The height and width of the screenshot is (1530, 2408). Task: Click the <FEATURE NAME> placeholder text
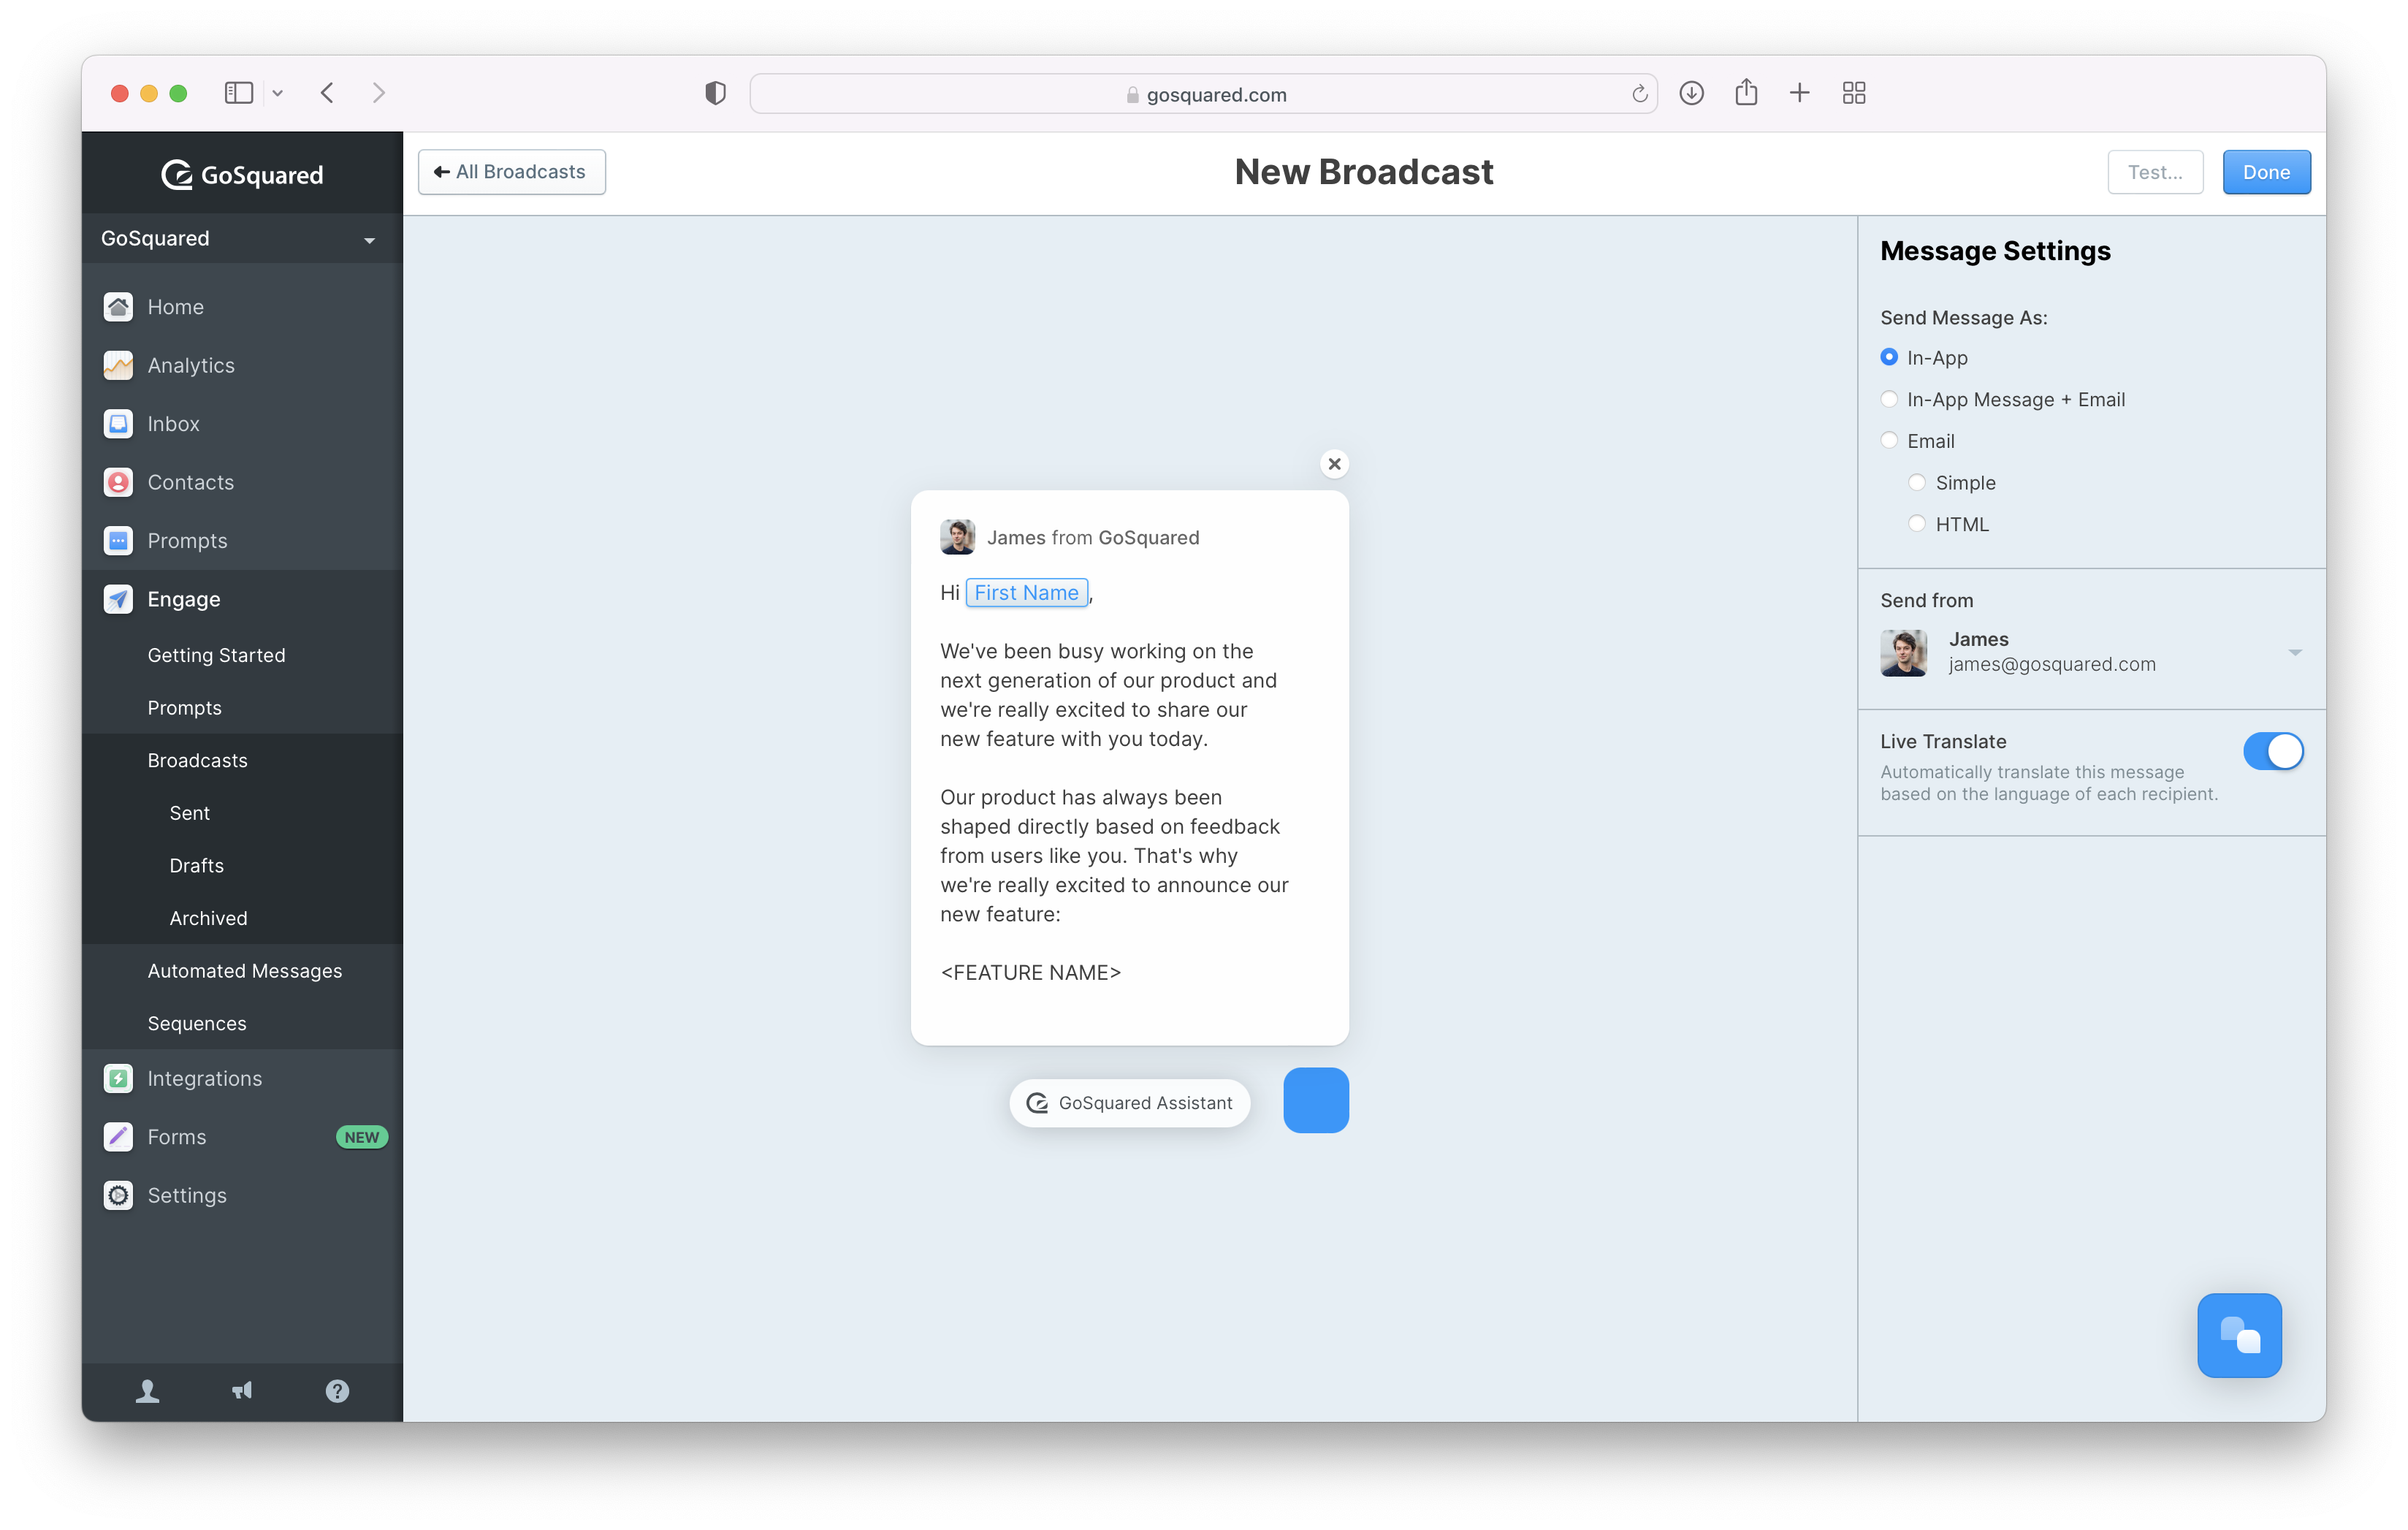point(1031,972)
